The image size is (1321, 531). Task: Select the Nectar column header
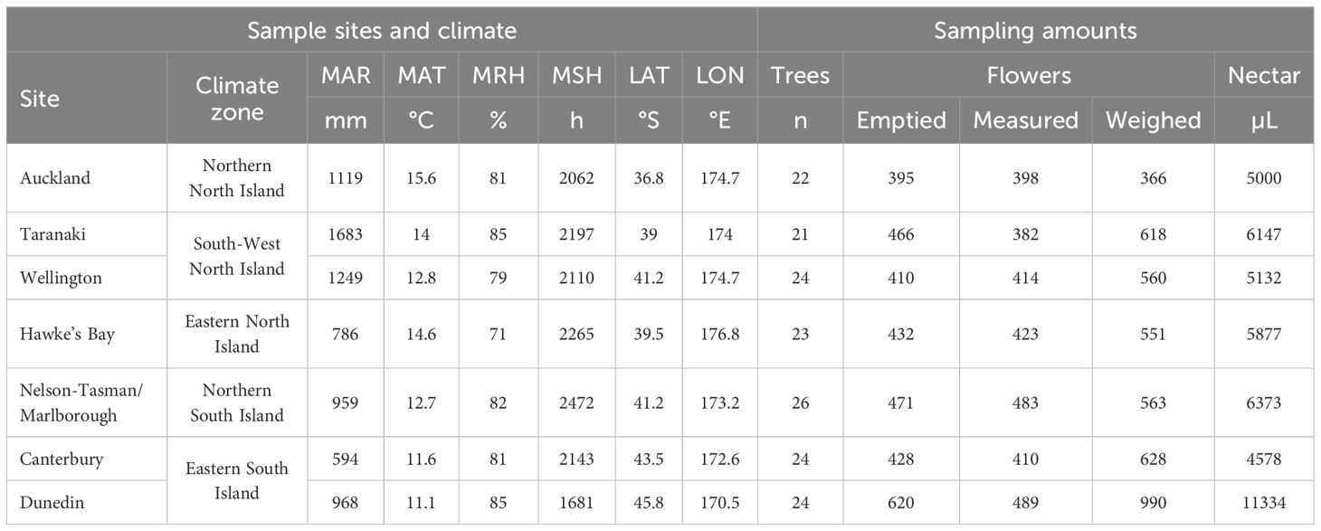tap(1264, 75)
